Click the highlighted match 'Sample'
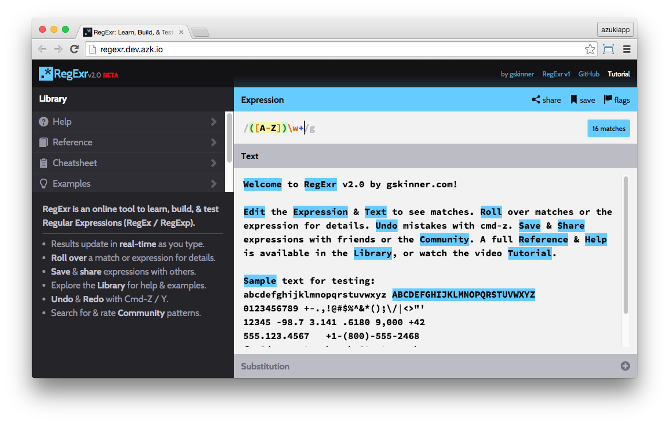 click(260, 281)
